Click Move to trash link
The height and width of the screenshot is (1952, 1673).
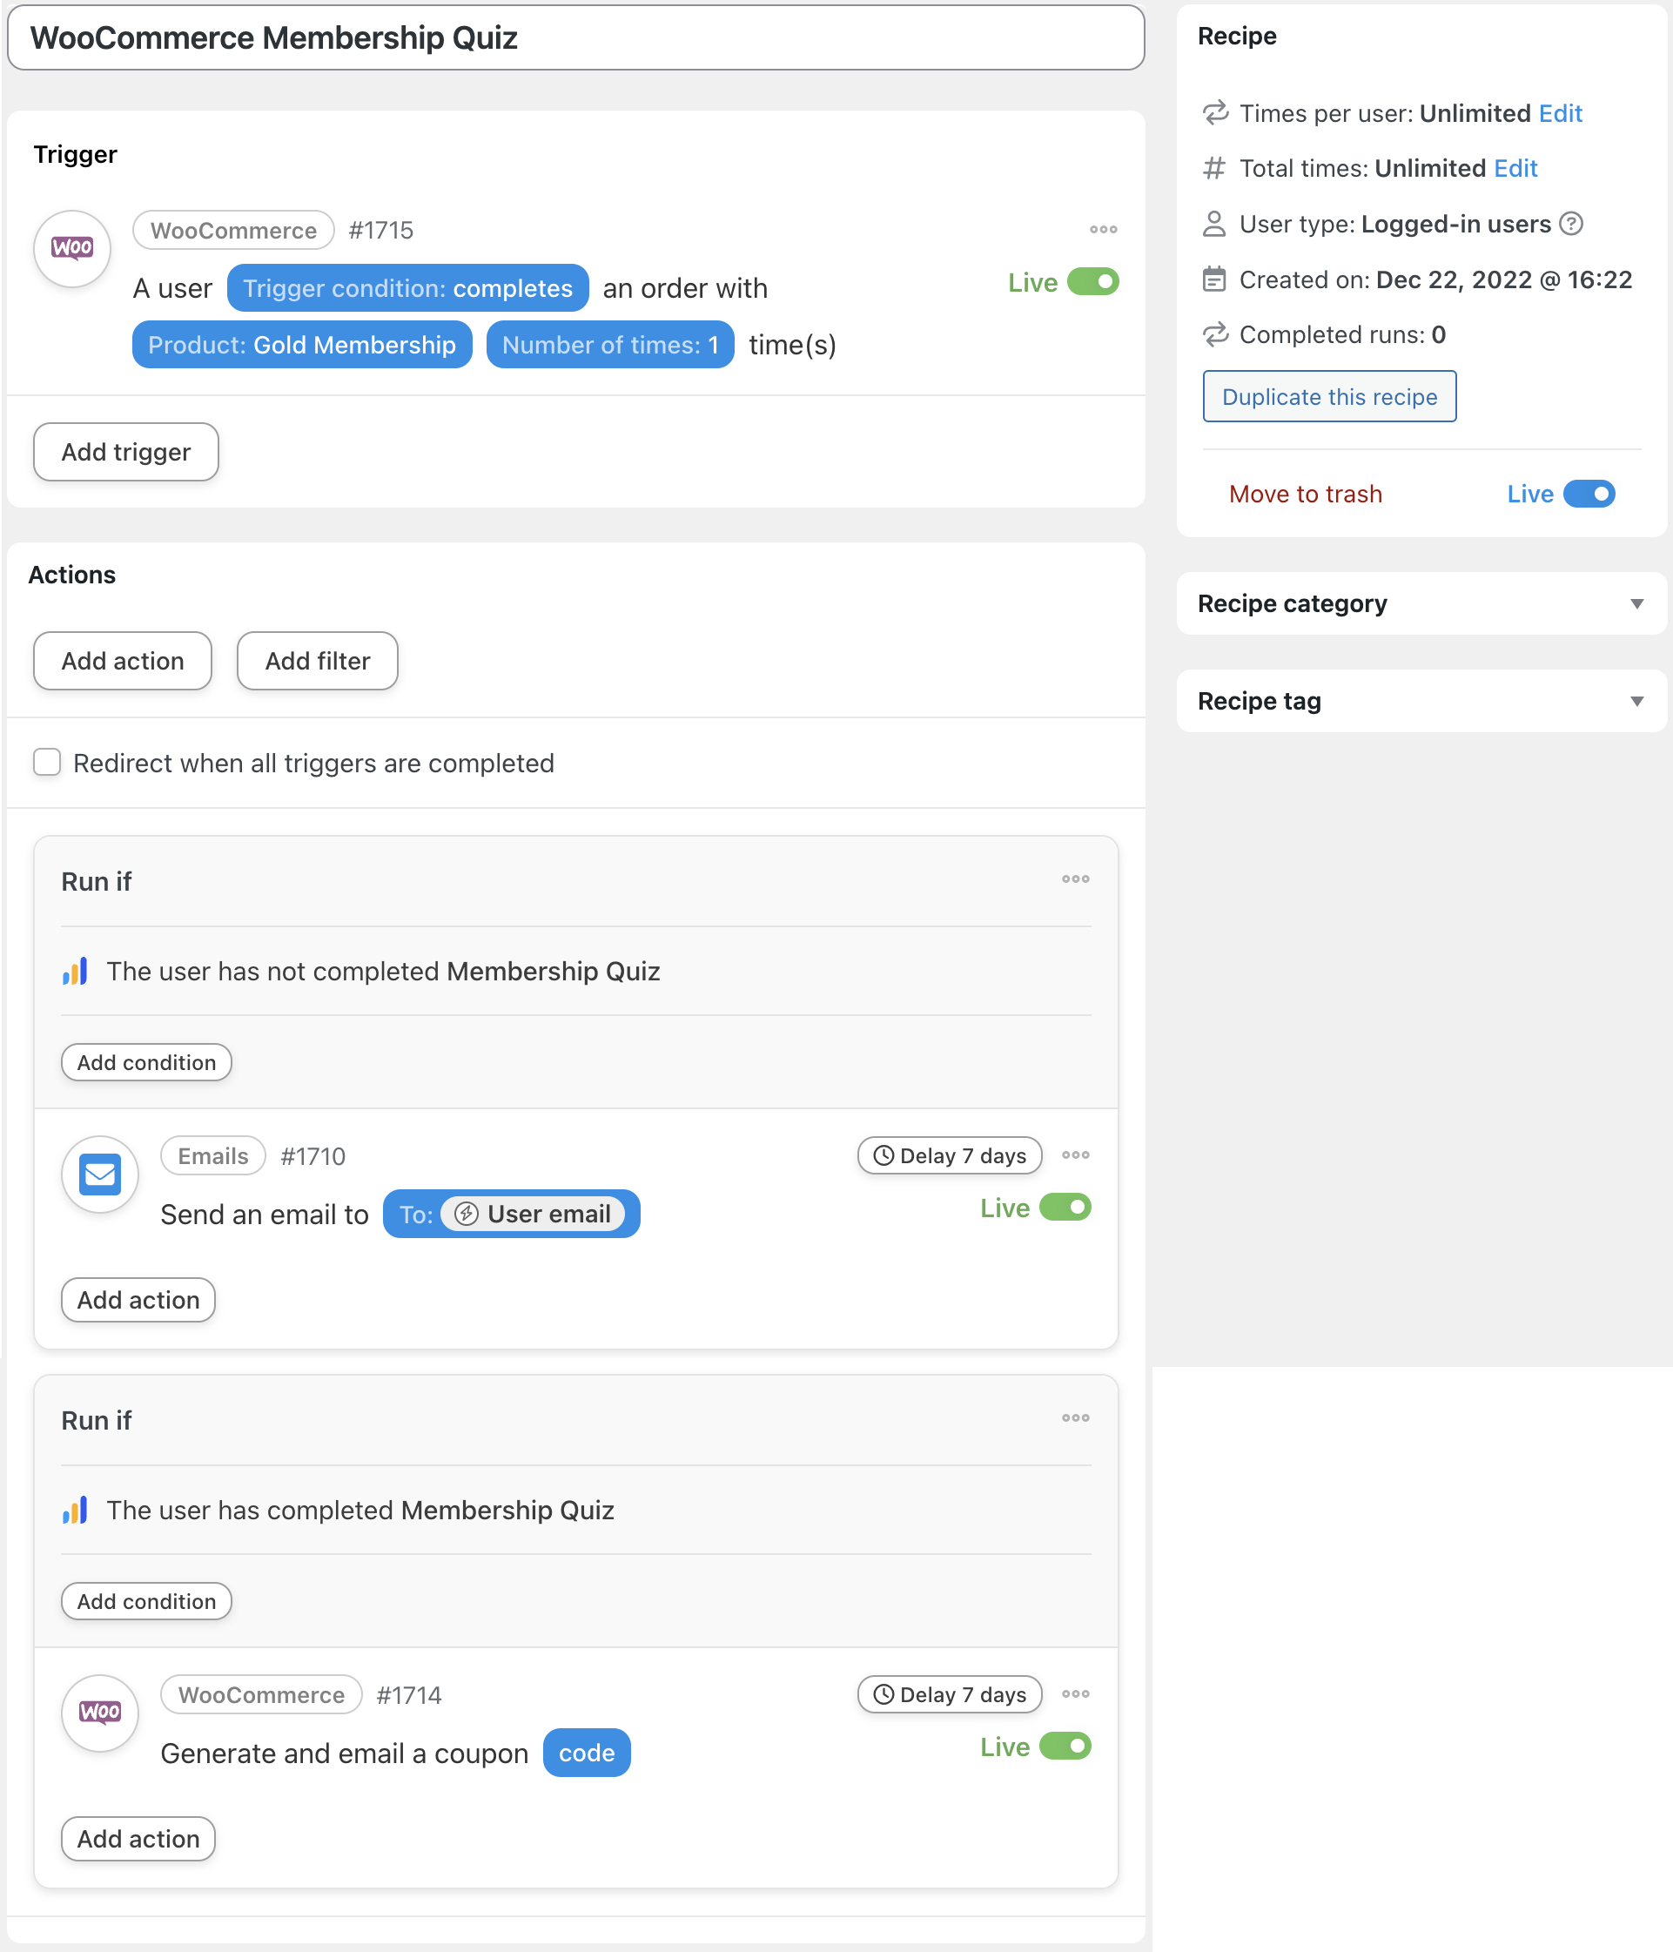[x=1306, y=494]
